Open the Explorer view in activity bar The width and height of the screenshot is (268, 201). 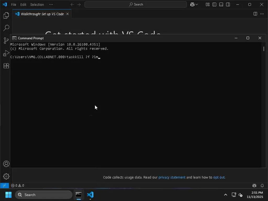[6, 15]
